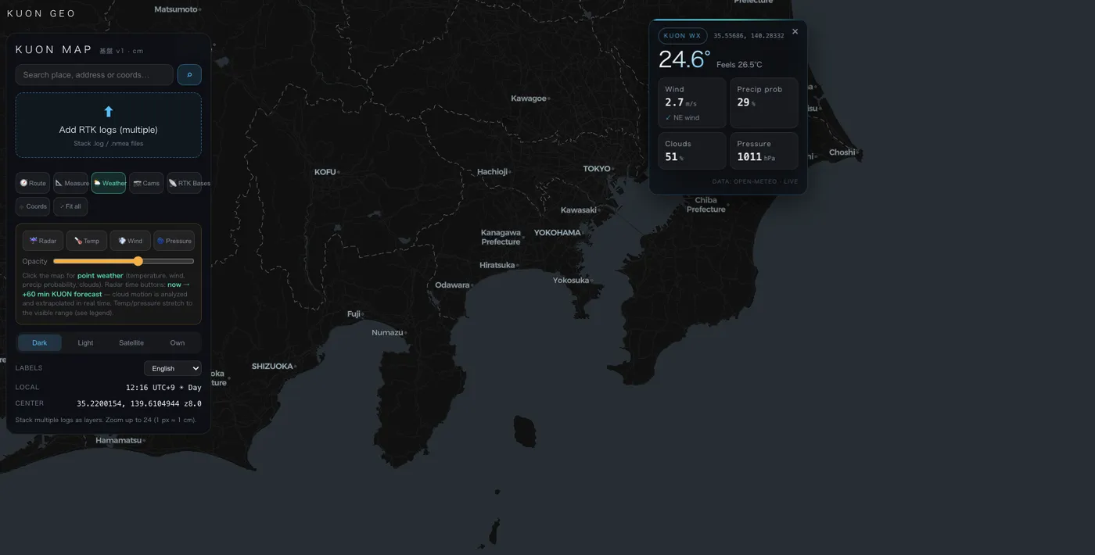This screenshot has width=1095, height=555.
Task: Click the upload arrow for RTK logs
Action: [109, 112]
